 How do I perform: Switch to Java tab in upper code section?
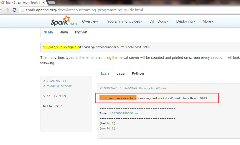tap(64, 32)
